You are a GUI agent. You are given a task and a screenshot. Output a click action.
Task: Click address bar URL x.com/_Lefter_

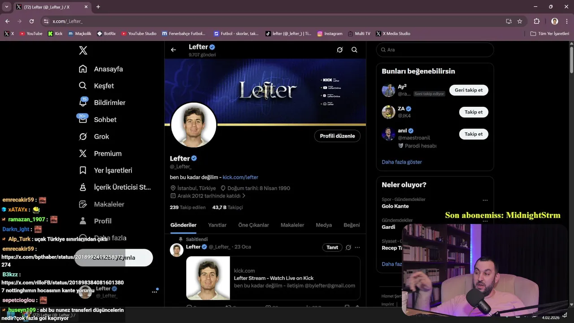(67, 22)
